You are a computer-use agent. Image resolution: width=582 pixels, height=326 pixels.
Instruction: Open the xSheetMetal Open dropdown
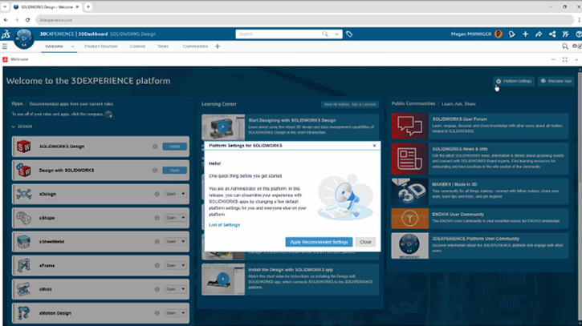coord(183,242)
